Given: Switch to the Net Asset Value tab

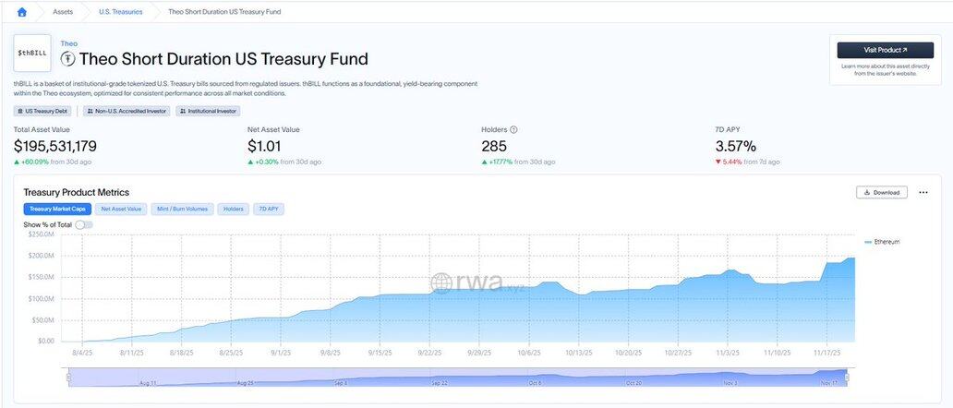Looking at the screenshot, I should 121,209.
